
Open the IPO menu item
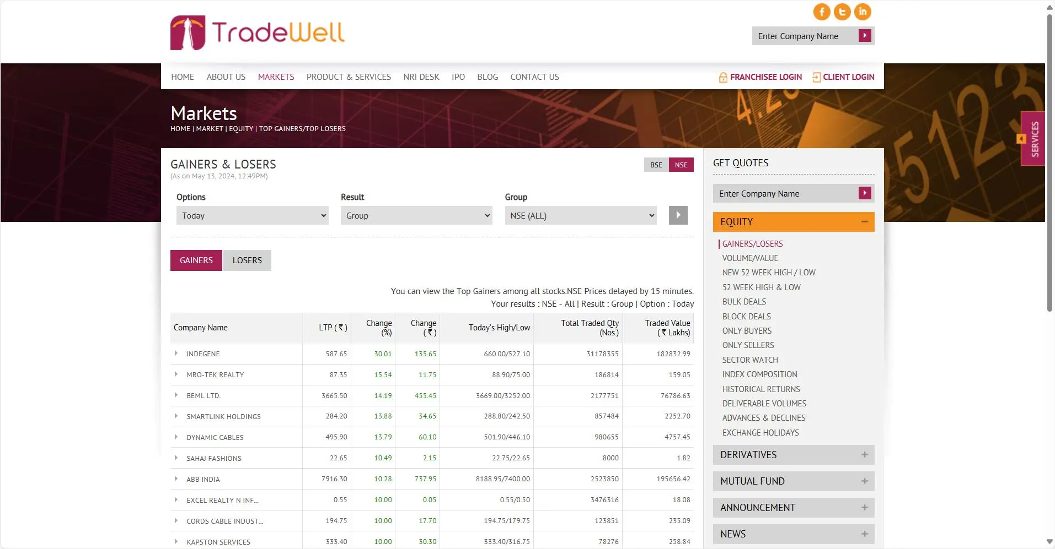(458, 77)
